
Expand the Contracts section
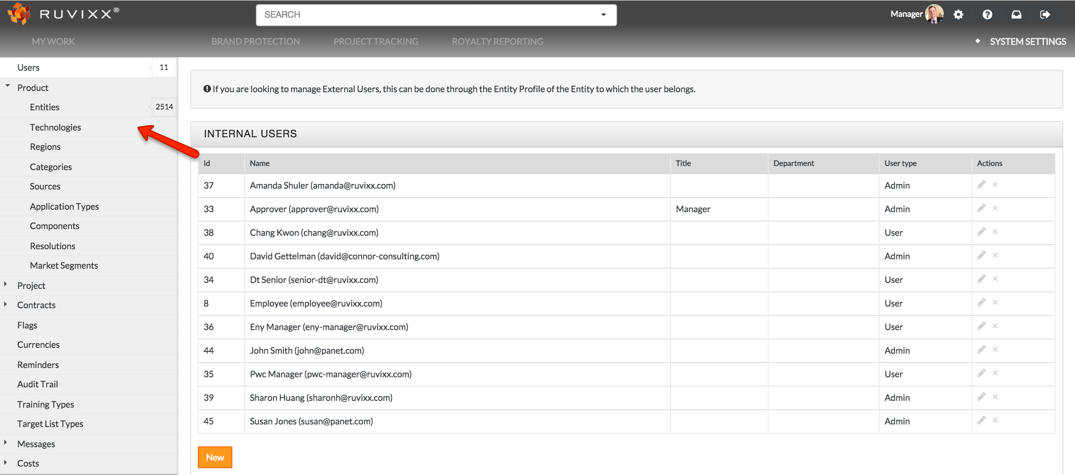(5, 304)
